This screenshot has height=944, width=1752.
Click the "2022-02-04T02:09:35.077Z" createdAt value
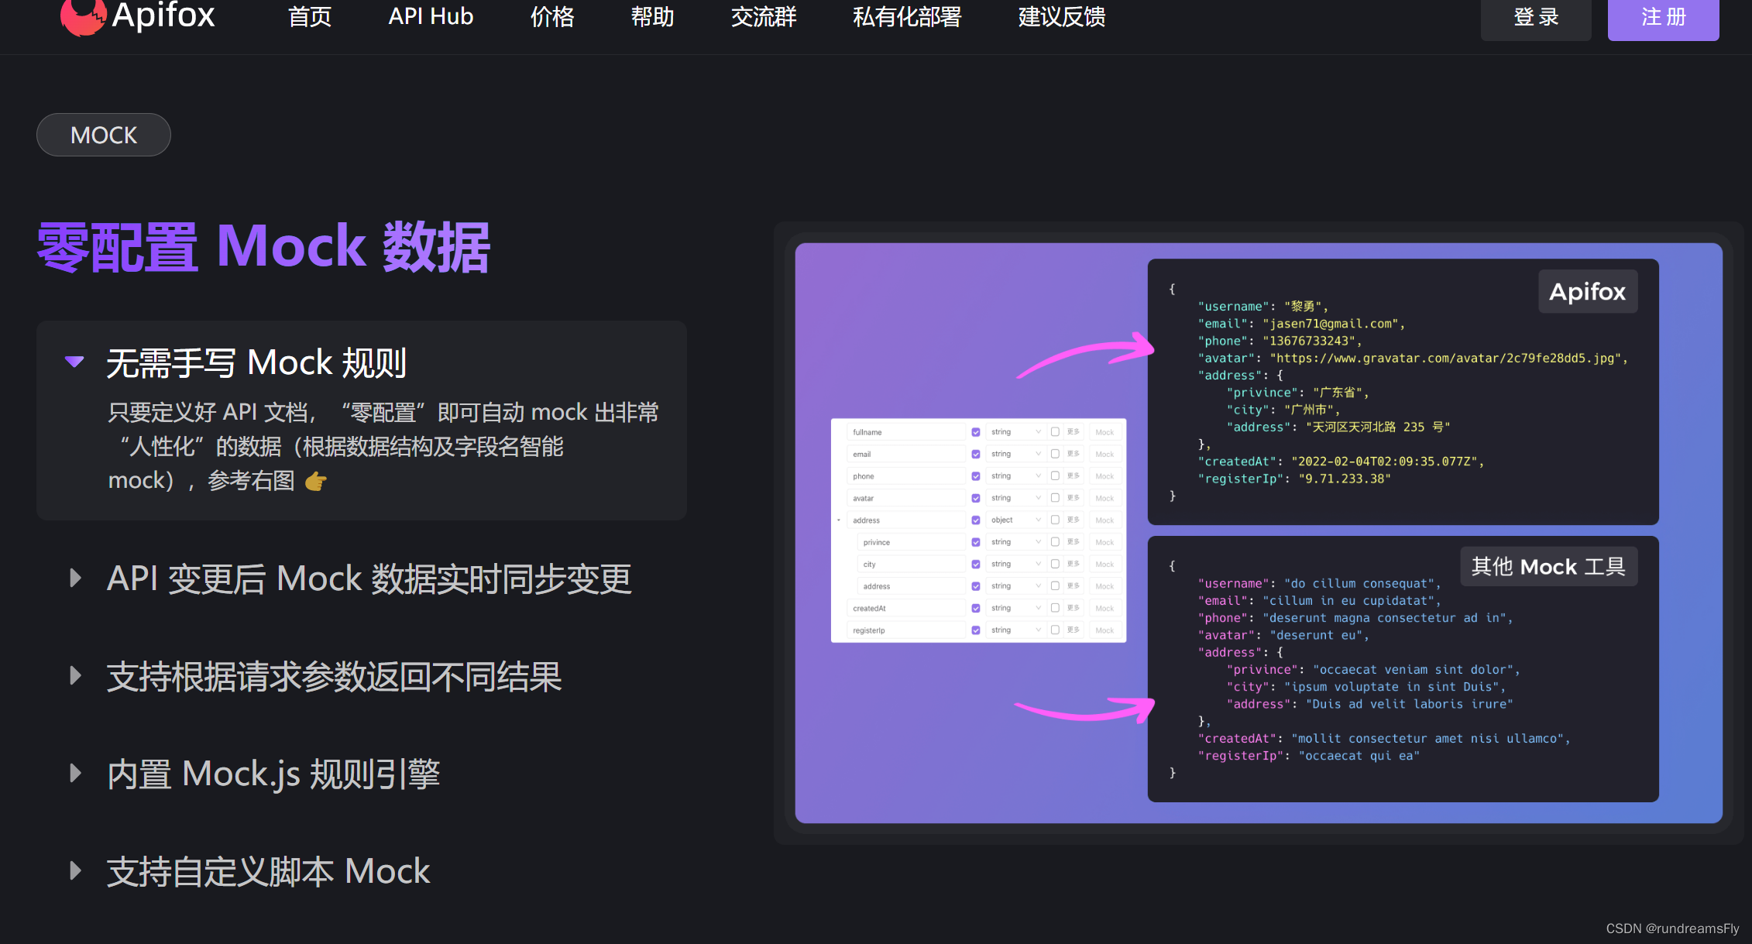click(1384, 462)
